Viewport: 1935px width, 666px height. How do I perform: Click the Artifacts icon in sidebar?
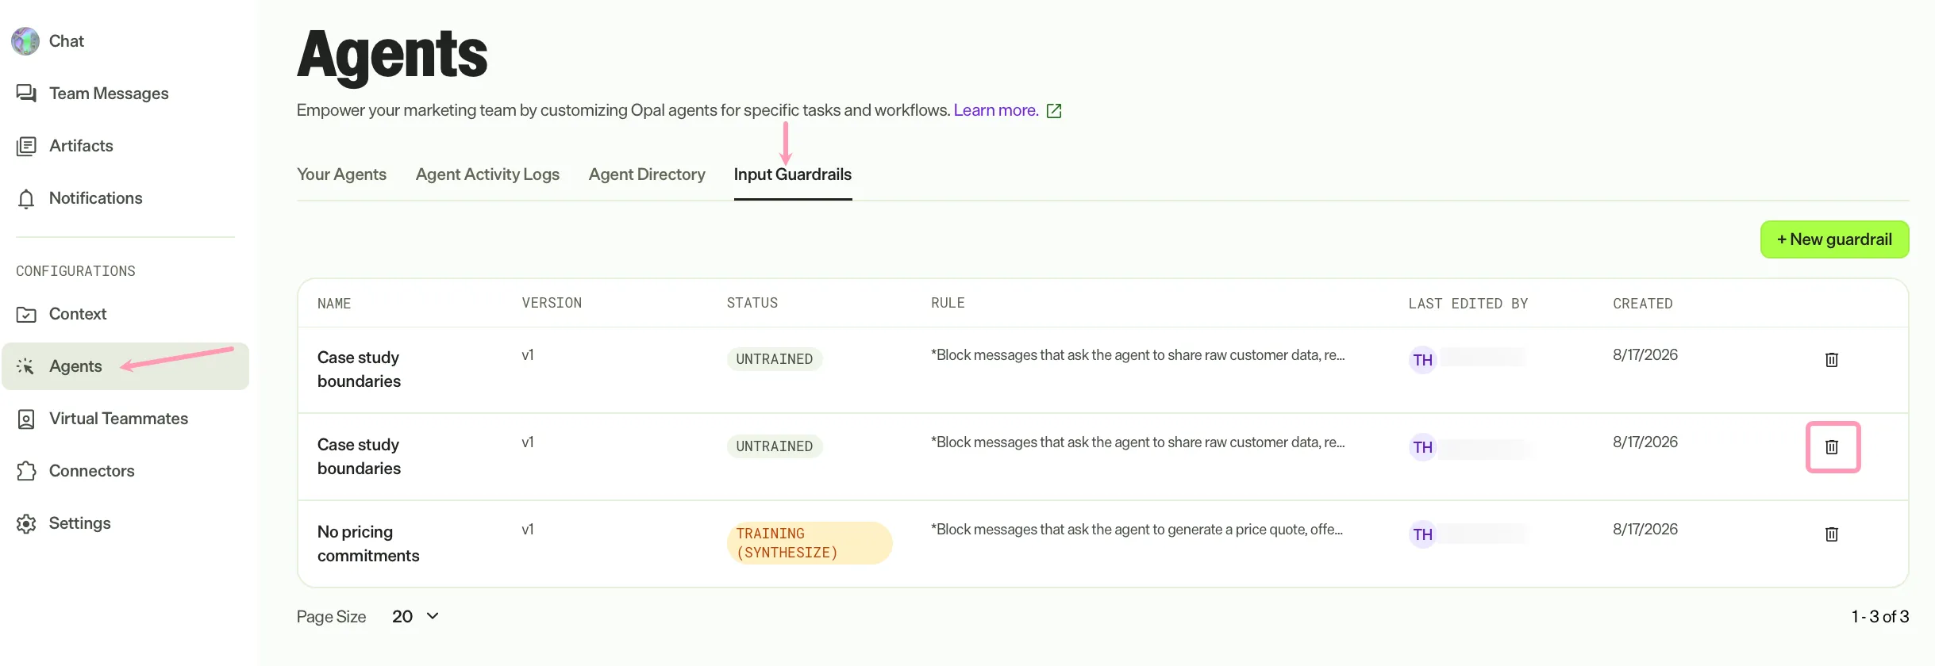(26, 146)
